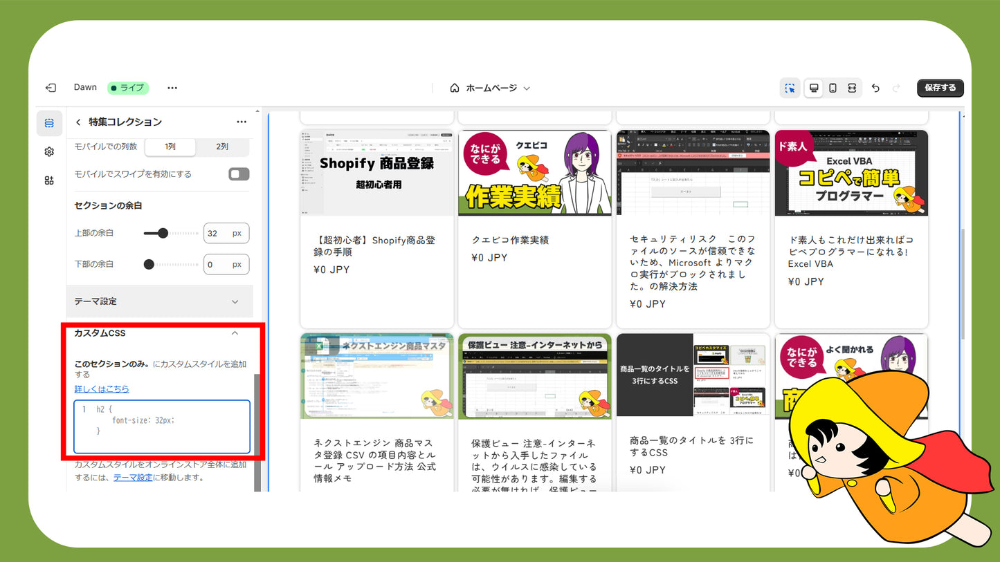The image size is (1000, 562).
Task: Open the Shopify 商品登録 product thumbnail
Action: (x=376, y=173)
